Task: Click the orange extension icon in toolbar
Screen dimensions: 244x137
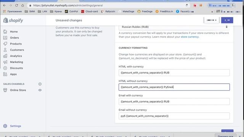Action: click(201, 5)
